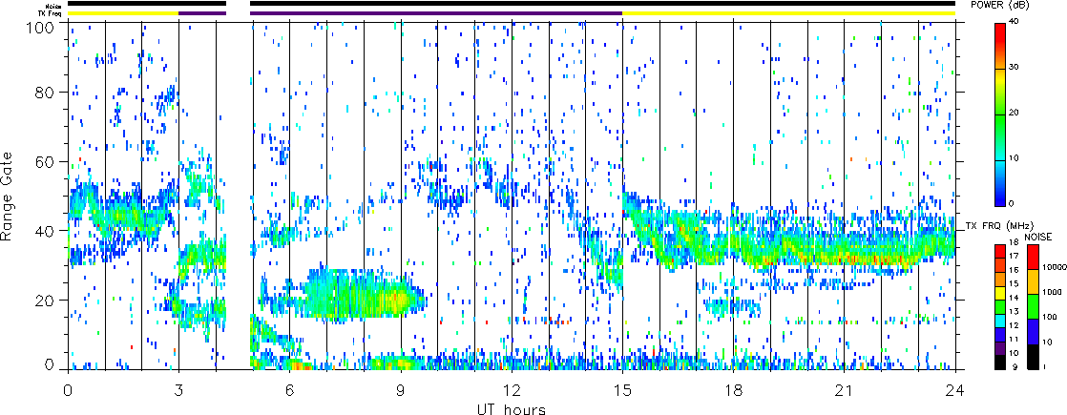The height and width of the screenshot is (415, 1067).
Task: Click the green band of the NOISE colorbar
Action: click(x=1035, y=305)
